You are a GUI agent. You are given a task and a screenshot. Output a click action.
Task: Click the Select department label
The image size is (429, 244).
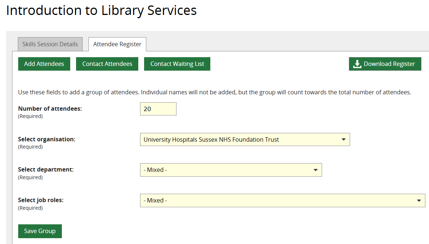coord(46,169)
